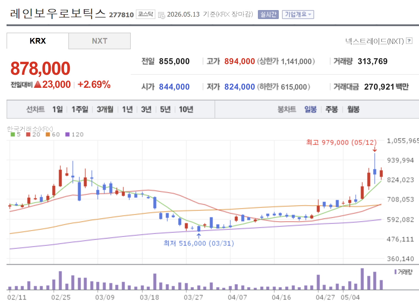Click the green 5-day moving average swatch

click(13, 134)
